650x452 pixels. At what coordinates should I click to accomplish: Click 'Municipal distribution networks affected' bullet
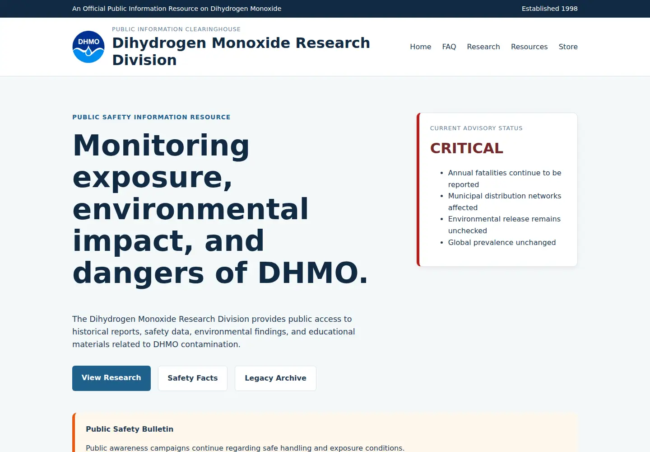(505, 202)
